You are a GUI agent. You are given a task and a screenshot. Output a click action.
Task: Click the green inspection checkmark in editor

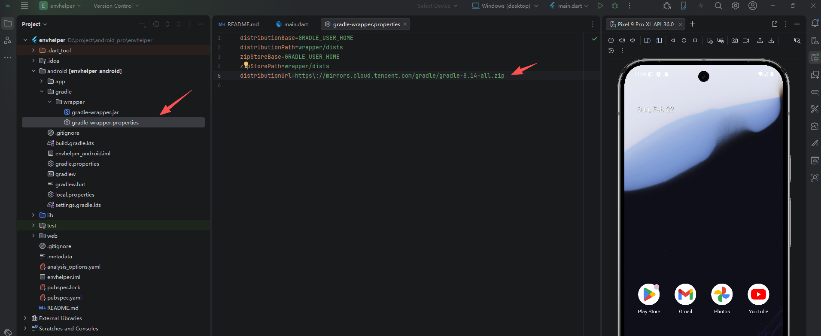click(x=594, y=39)
